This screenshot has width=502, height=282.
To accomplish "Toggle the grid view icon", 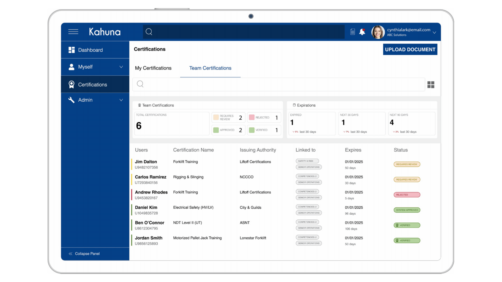I will pos(431,85).
